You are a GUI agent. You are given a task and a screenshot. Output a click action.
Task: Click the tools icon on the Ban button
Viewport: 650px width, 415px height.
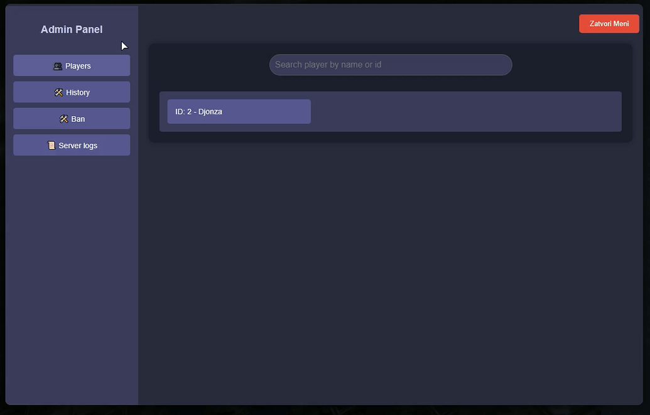pos(63,119)
